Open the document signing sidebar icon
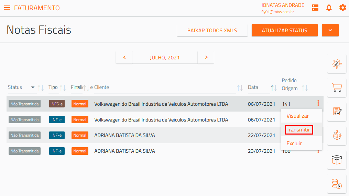Screen dimensions: 349x196 337,112
